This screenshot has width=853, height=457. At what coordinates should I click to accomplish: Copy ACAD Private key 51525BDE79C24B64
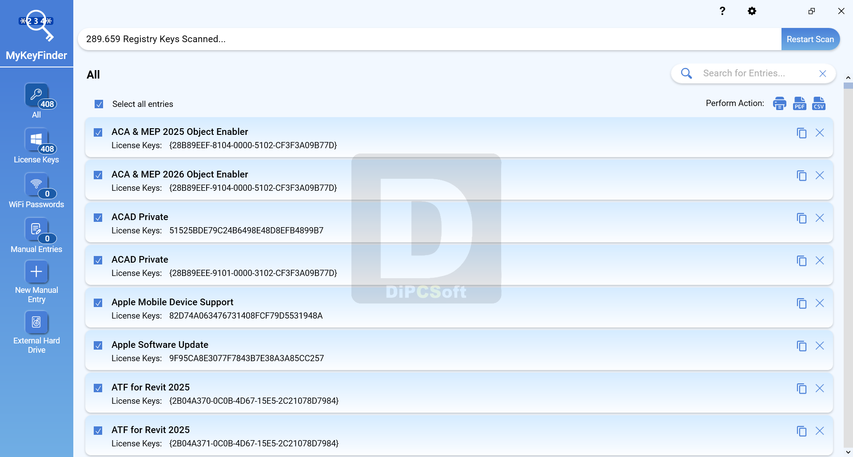pos(801,218)
